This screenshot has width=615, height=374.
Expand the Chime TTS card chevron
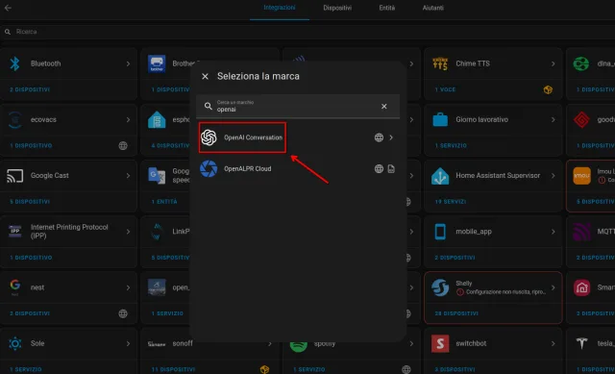[553, 63]
